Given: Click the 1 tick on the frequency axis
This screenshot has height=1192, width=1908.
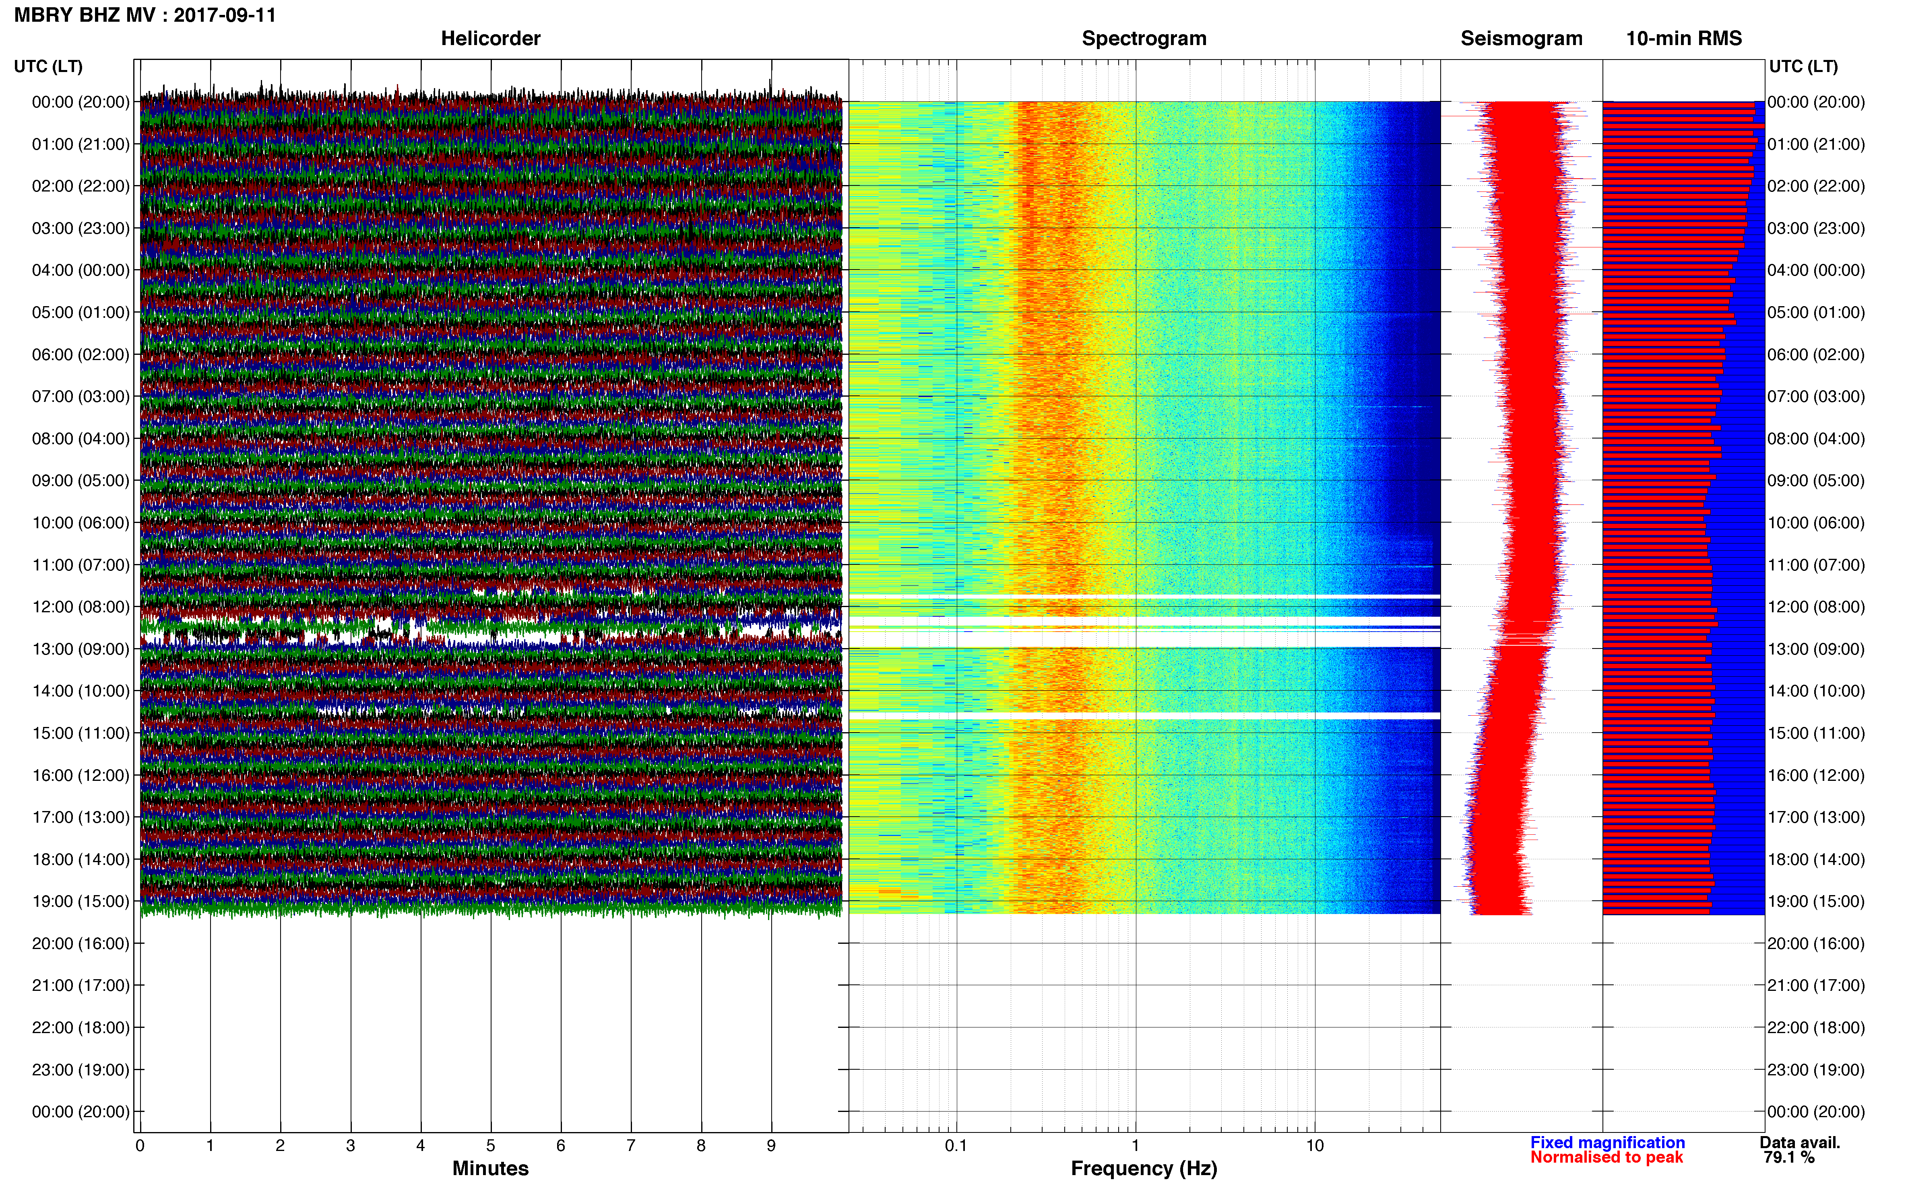Looking at the screenshot, I should click(x=1135, y=1145).
